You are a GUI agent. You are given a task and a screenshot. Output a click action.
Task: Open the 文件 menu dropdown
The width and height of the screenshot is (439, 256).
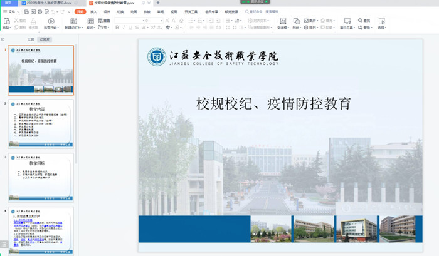[13, 11]
